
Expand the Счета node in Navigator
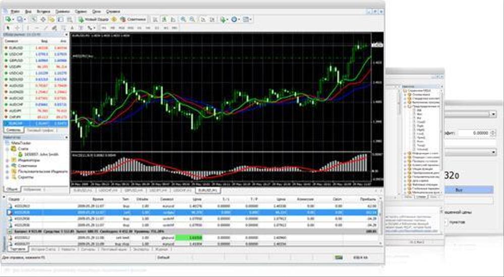click(x=8, y=149)
